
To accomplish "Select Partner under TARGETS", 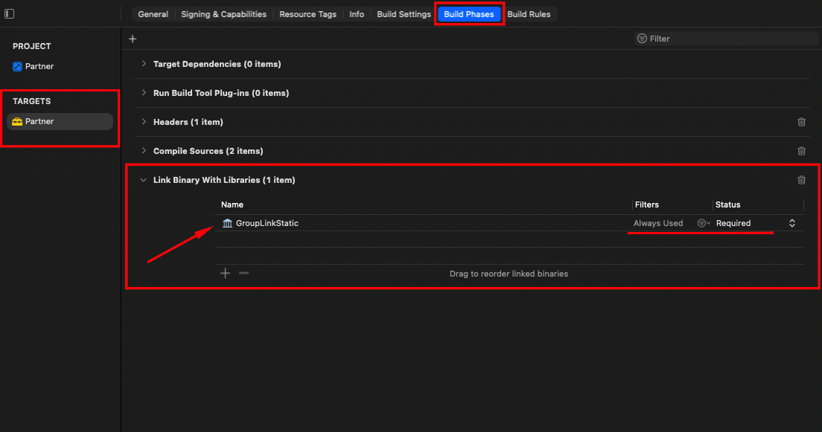I will click(x=60, y=121).
